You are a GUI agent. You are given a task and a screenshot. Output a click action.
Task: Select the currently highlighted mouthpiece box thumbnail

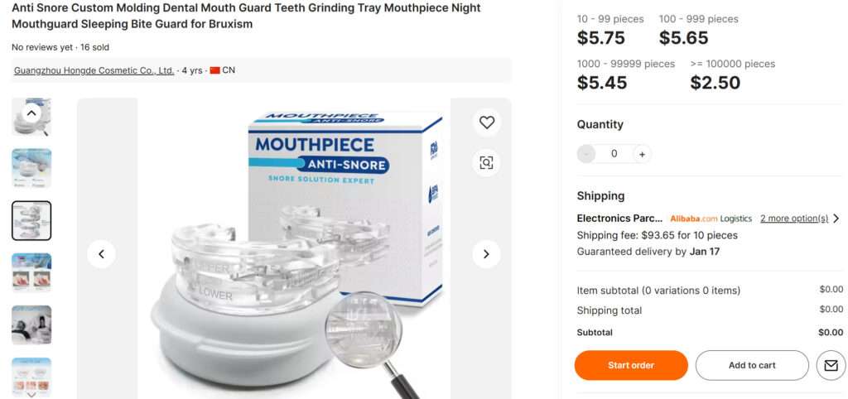coord(31,220)
